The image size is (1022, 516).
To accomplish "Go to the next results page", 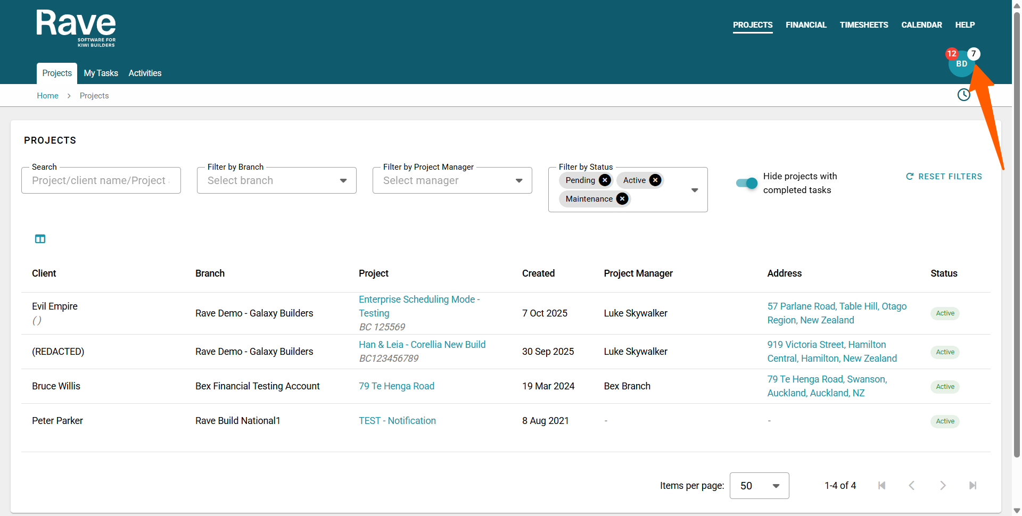I will (x=943, y=486).
